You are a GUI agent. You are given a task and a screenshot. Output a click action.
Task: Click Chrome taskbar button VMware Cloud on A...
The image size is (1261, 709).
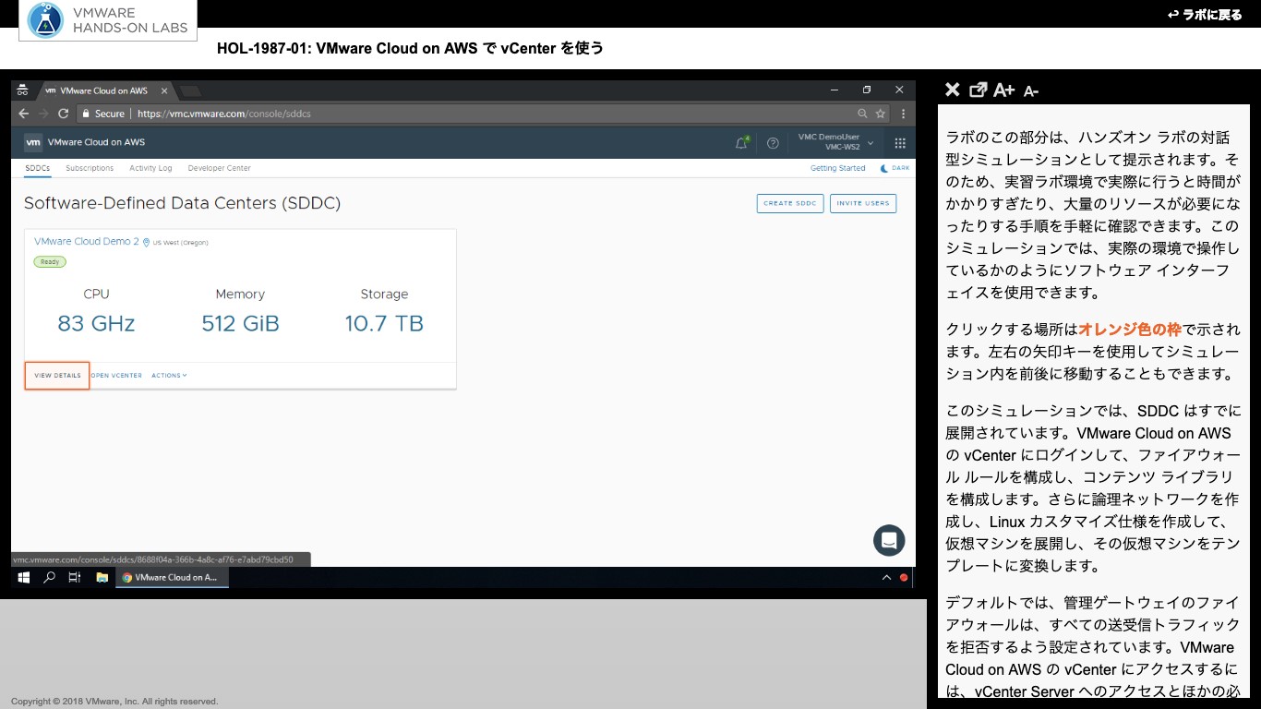[x=172, y=578]
